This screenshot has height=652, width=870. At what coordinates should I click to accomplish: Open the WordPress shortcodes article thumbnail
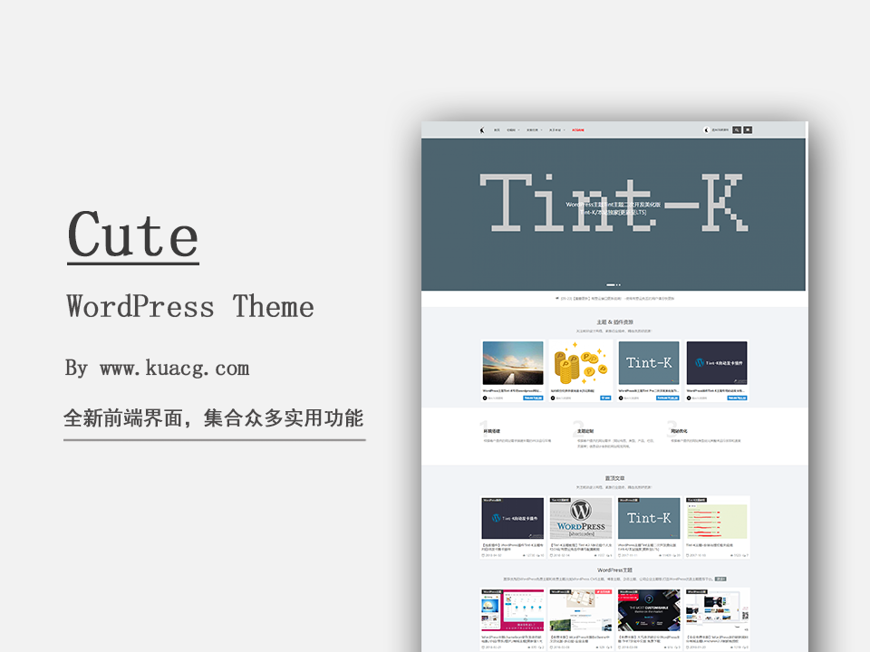580,518
